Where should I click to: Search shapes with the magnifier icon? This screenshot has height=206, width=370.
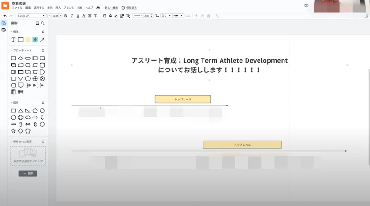coord(43,24)
